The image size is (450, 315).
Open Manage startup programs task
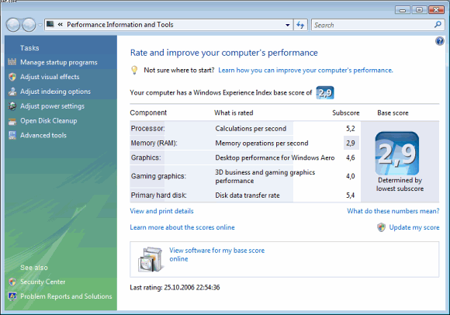point(59,62)
